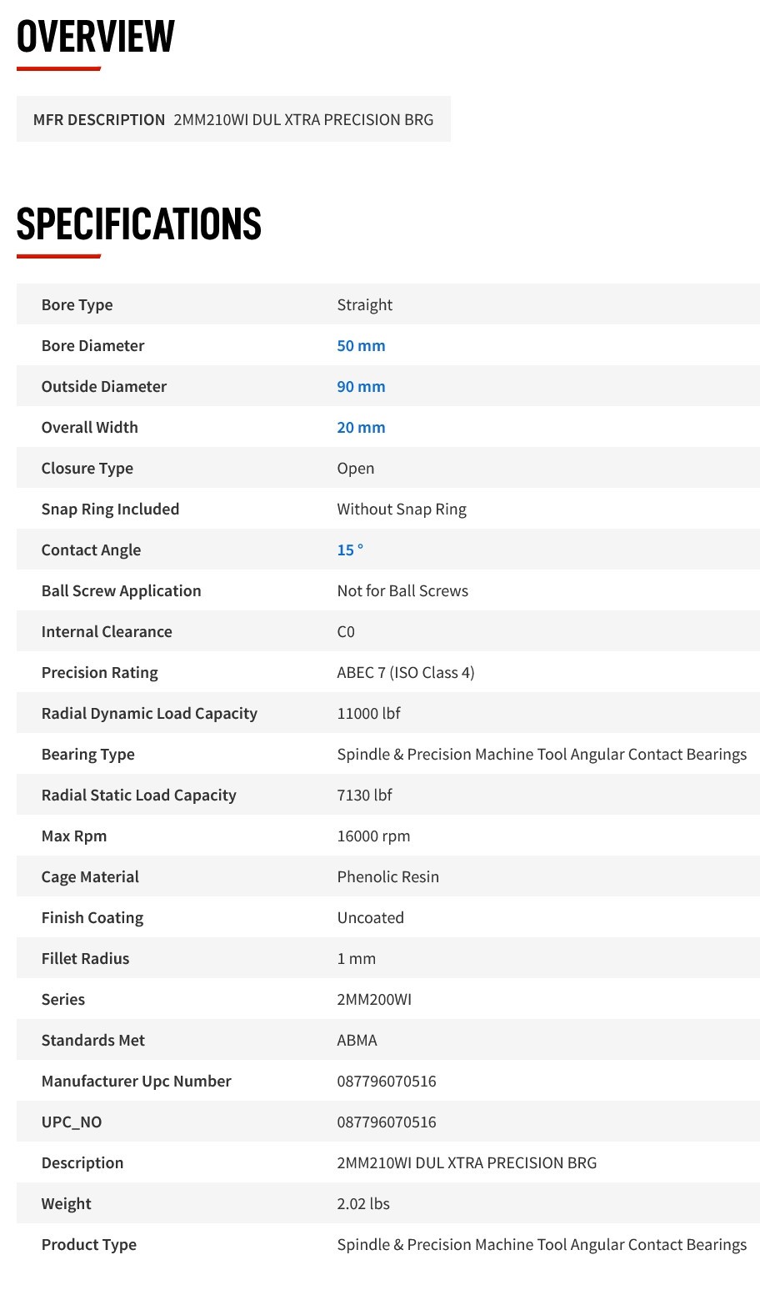
Task: Click the 16000 rpm max speed value
Action: 373,836
